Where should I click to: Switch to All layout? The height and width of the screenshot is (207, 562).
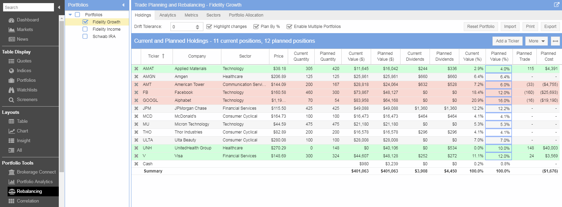coord(15,150)
